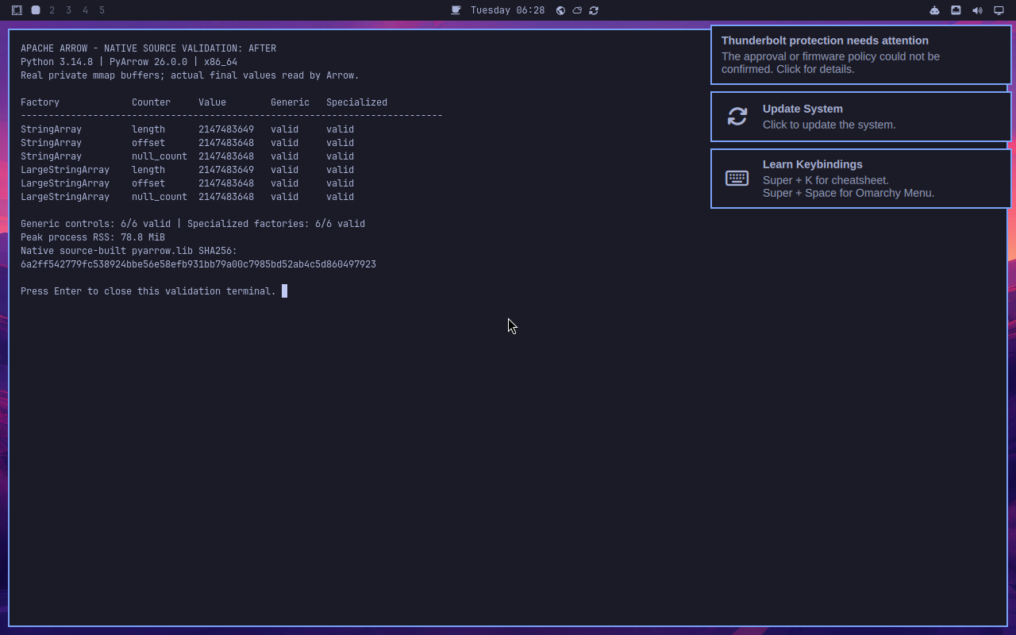Open the clock showing Tuesday 06:28
Image resolution: width=1016 pixels, height=635 pixels.
click(x=507, y=10)
